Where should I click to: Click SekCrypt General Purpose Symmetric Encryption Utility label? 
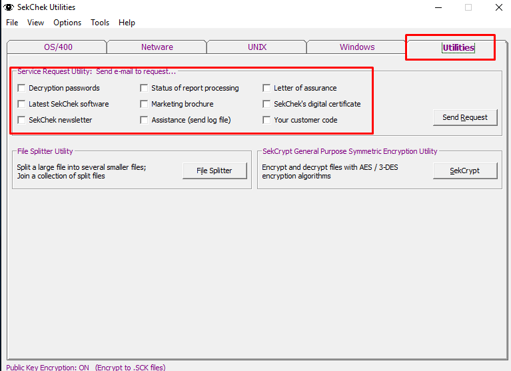click(350, 151)
